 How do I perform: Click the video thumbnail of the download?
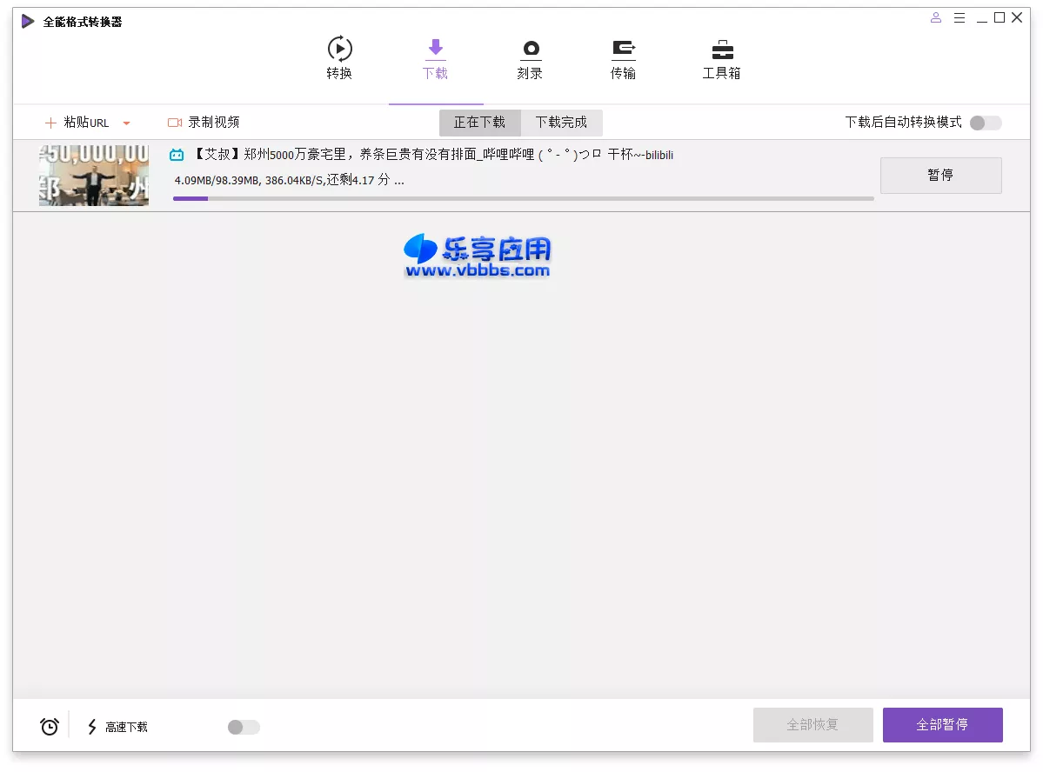pyautogui.click(x=93, y=175)
